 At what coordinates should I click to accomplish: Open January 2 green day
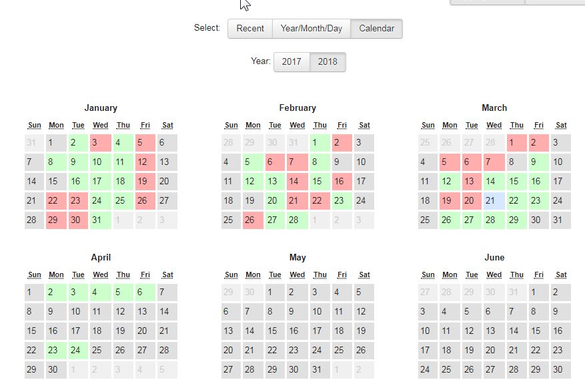coord(78,143)
